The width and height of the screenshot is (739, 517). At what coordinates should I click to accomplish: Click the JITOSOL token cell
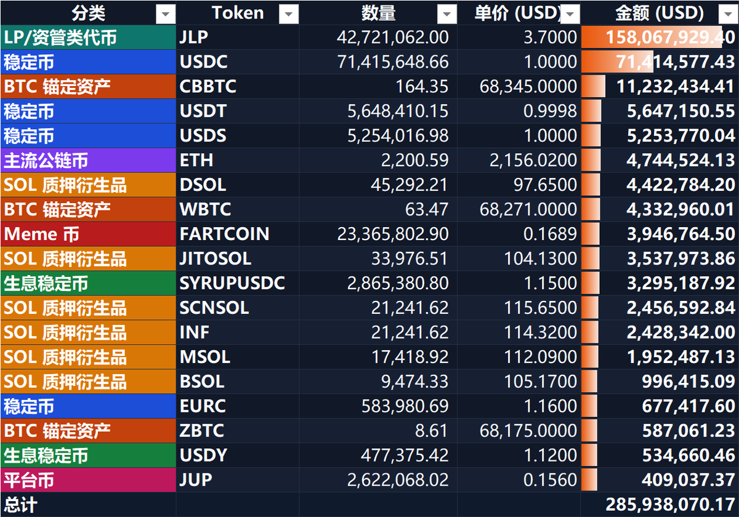pos(238,258)
